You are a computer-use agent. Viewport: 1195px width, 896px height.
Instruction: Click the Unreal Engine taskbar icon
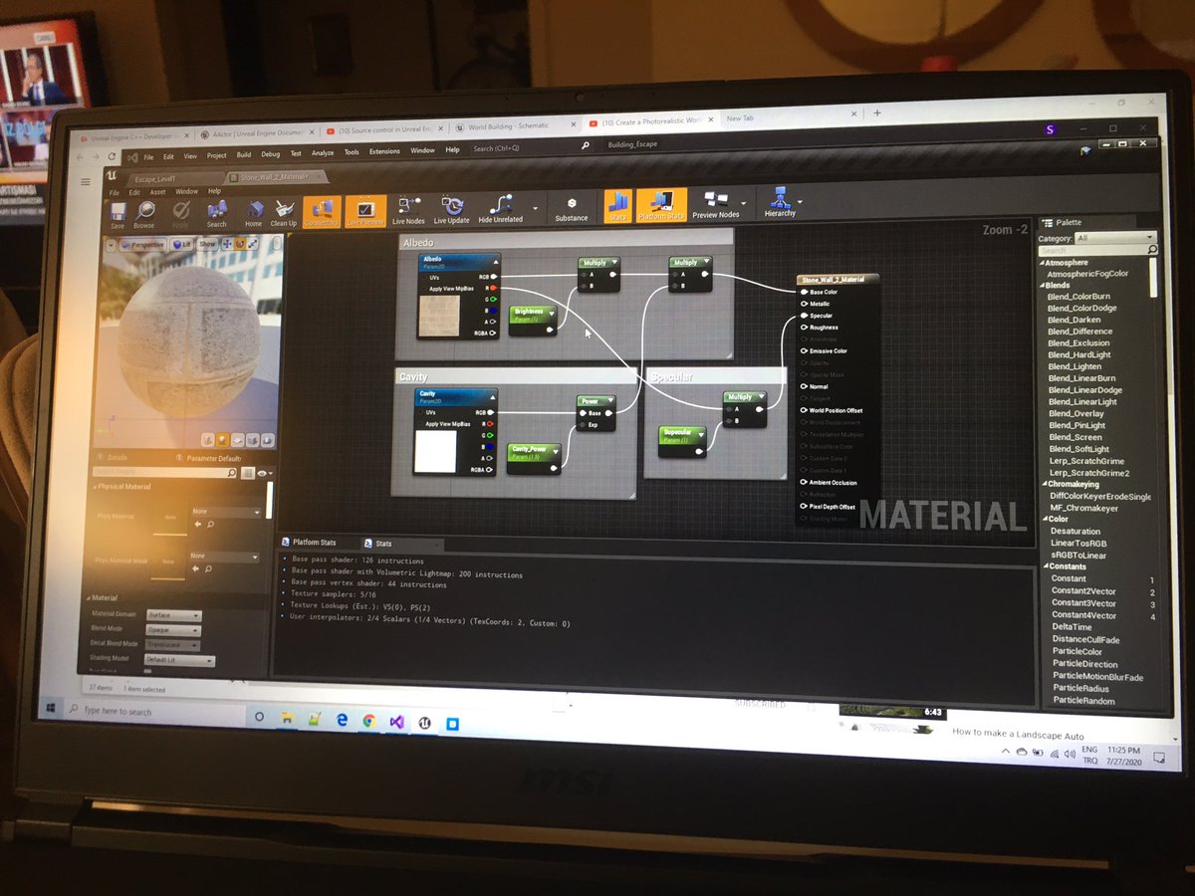coord(425,722)
